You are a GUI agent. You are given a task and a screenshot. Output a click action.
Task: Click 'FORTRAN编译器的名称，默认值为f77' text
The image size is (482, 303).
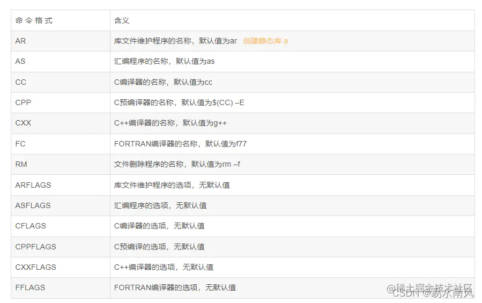click(x=180, y=144)
